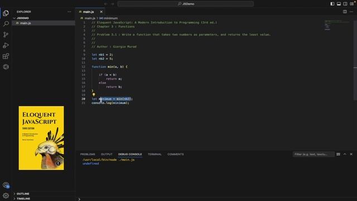Click the code minimap preview
The height and width of the screenshot is (201, 357).
[337, 25]
